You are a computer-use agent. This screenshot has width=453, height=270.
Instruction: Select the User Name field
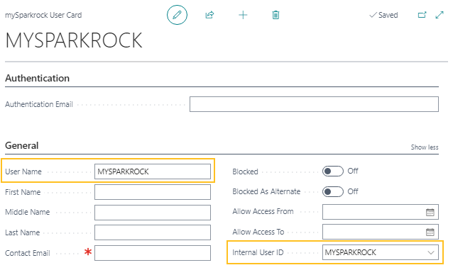[153, 171]
